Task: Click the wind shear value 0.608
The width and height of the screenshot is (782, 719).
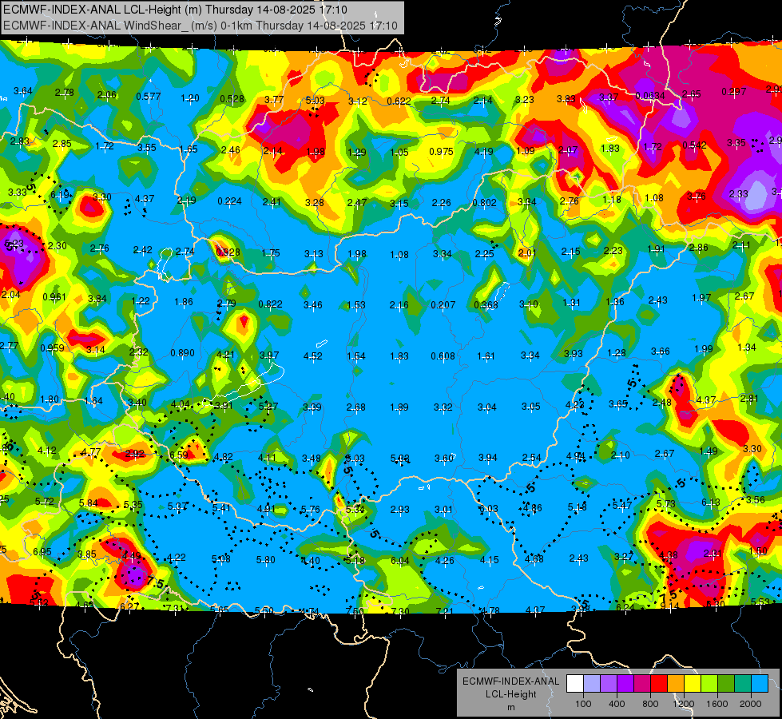Action: click(443, 356)
